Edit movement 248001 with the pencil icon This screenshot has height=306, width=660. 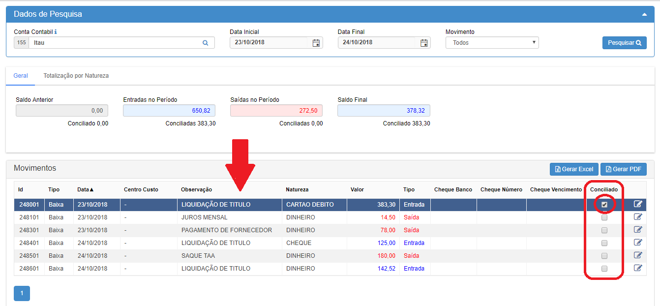638,204
